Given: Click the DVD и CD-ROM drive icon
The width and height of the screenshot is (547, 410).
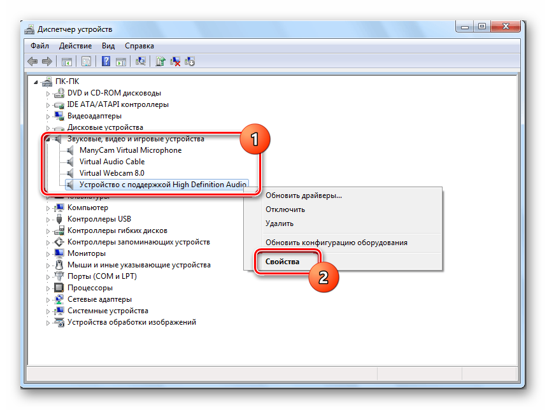Looking at the screenshot, I should [59, 93].
